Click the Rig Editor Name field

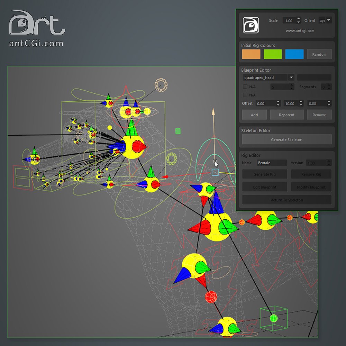tap(272, 163)
